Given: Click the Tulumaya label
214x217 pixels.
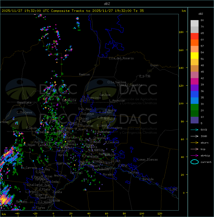Looking at the screenshot, I should coord(88,114).
